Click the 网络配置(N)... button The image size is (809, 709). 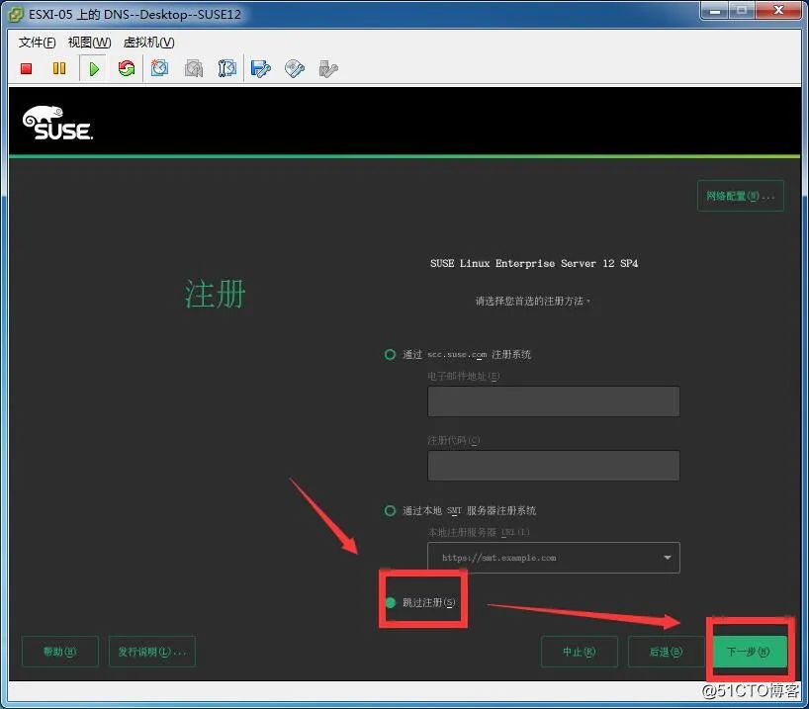click(x=741, y=196)
